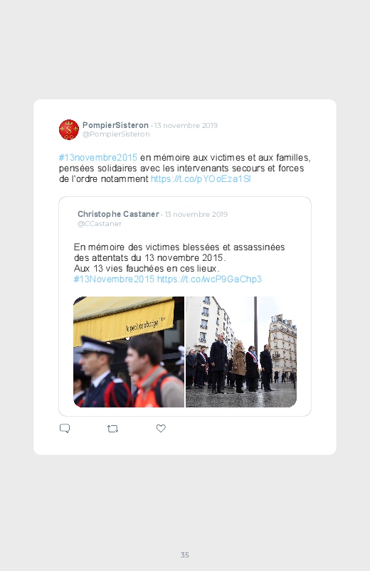This screenshot has width=370, height=571.
Task: Follow the t.co/wcP9GaChp3 link
Action: 209,279
